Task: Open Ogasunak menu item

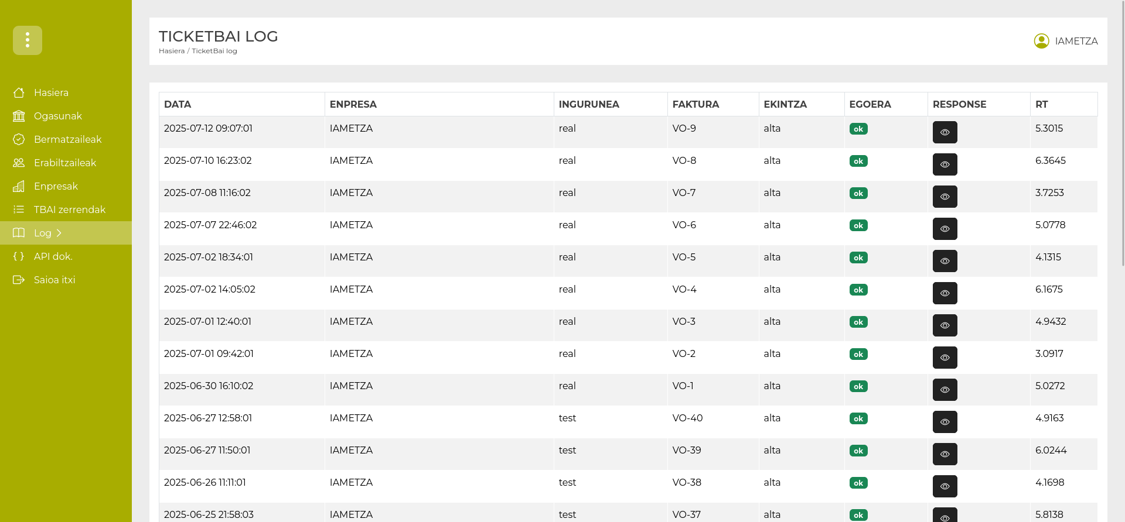Action: [x=66, y=116]
